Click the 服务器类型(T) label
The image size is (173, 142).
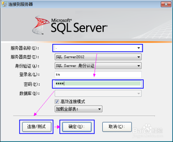point(25,57)
